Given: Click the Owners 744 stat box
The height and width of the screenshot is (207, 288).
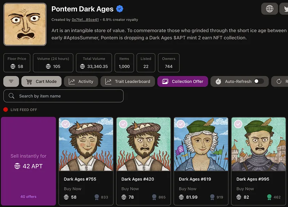Looking at the screenshot, I should coord(169,63).
